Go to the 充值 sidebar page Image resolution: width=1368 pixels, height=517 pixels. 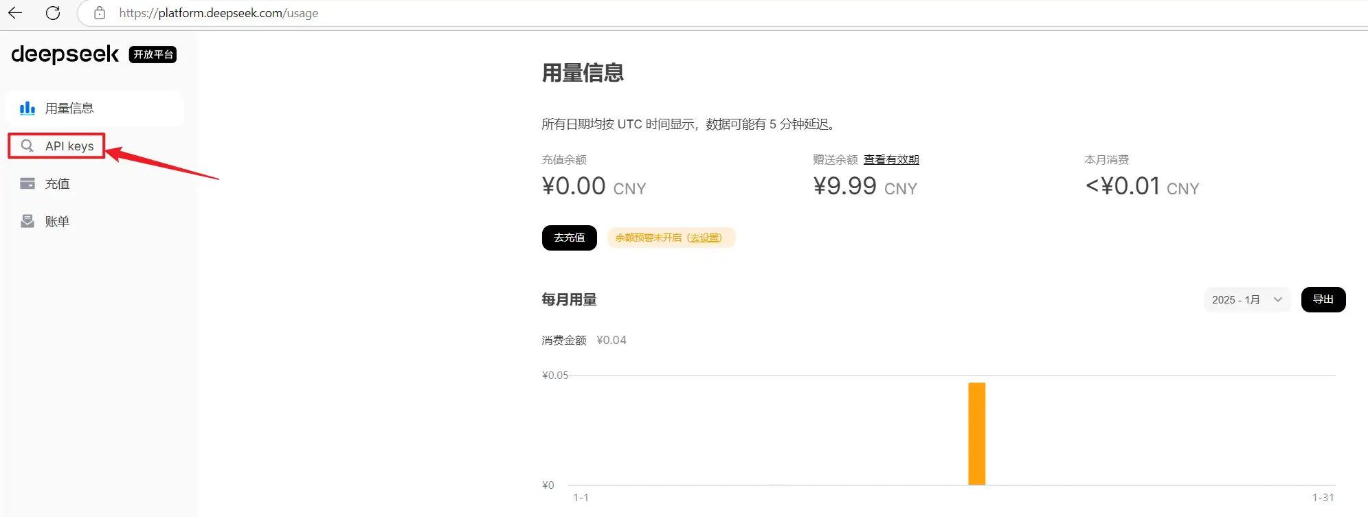point(58,184)
